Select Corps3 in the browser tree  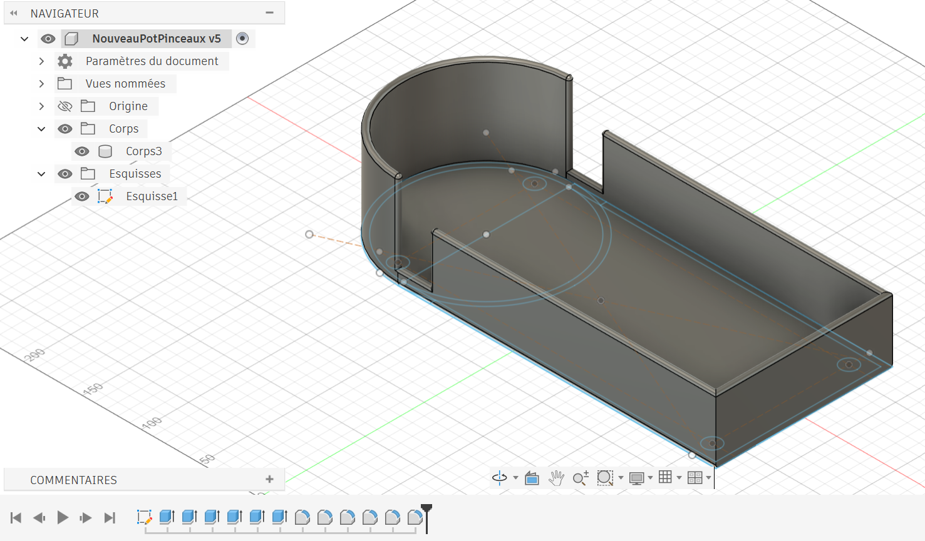click(x=143, y=151)
